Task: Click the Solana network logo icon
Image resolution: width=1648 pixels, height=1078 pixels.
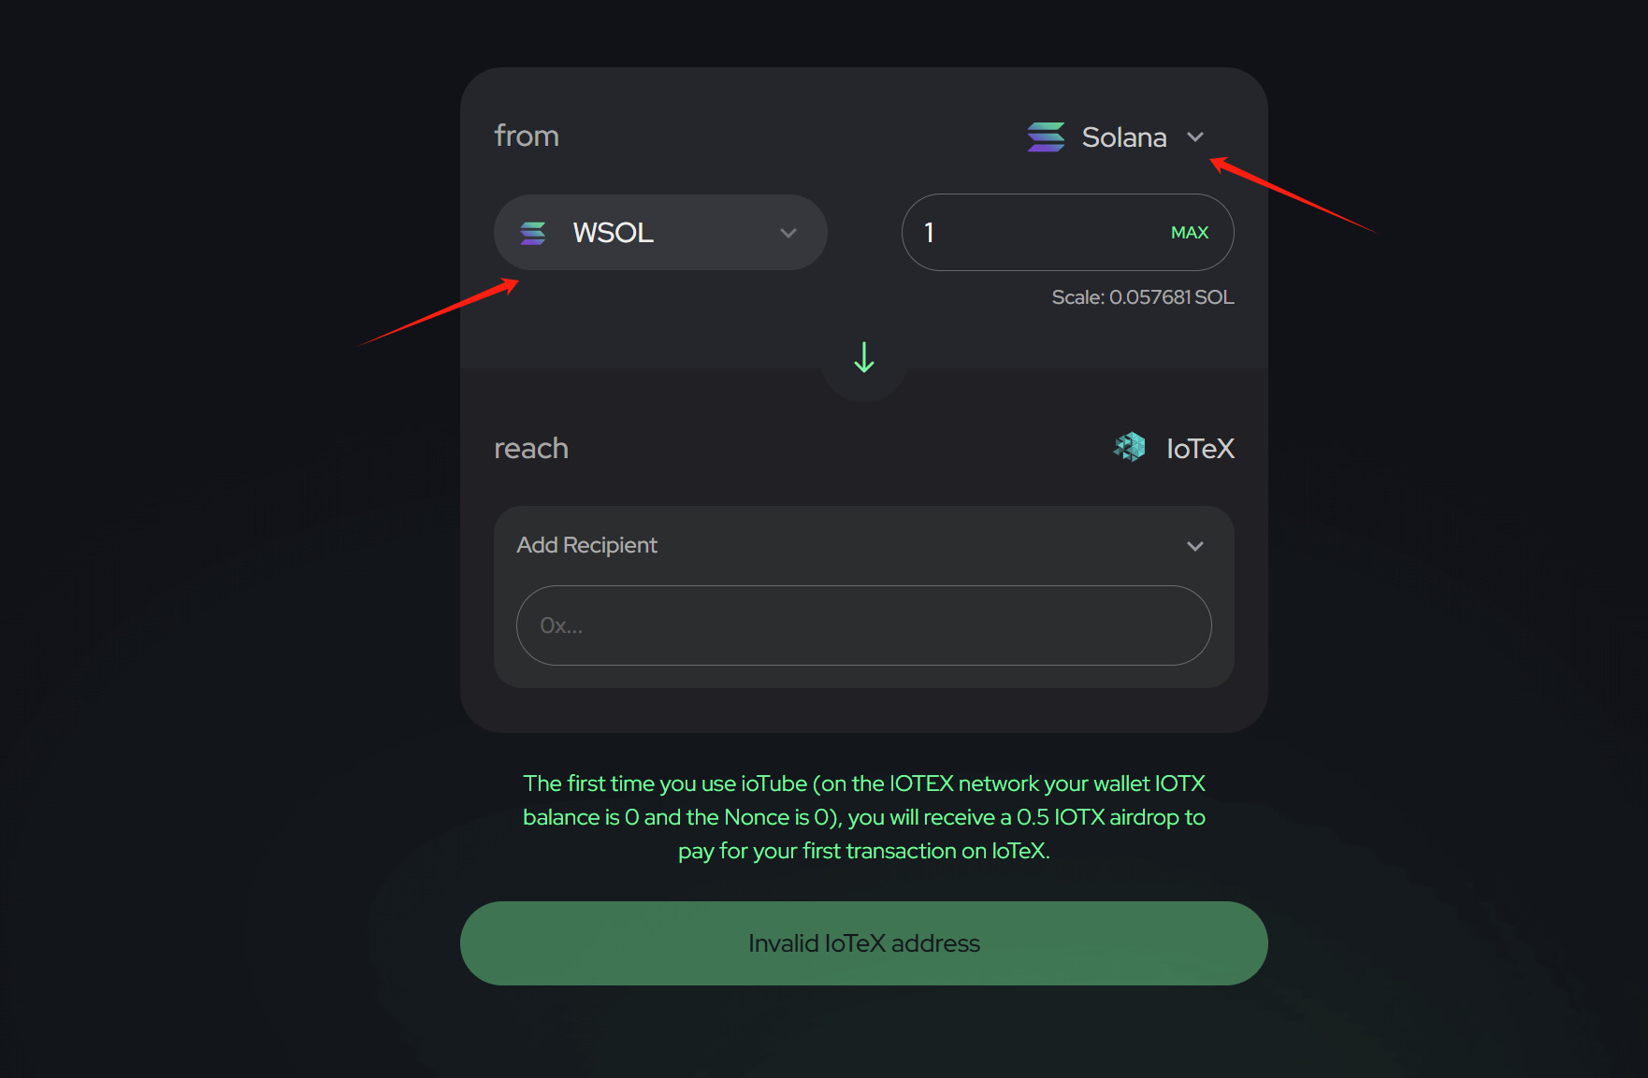Action: (1046, 137)
